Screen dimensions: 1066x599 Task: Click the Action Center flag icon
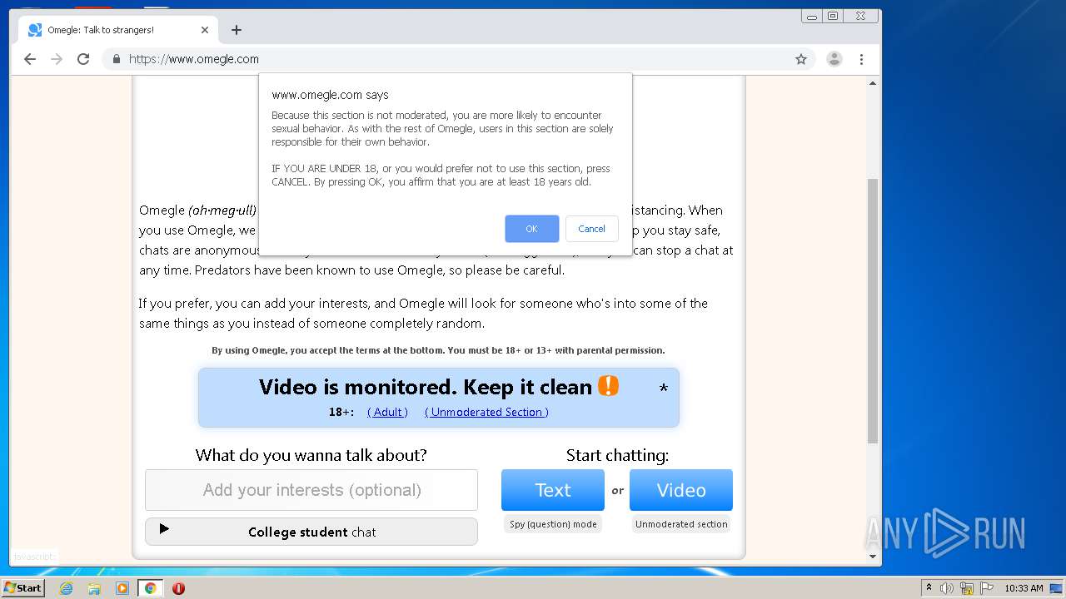tap(987, 588)
